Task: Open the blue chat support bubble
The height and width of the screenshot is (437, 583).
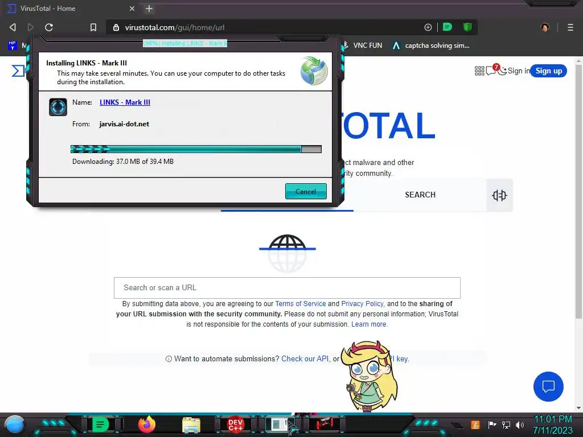Action: [548, 386]
